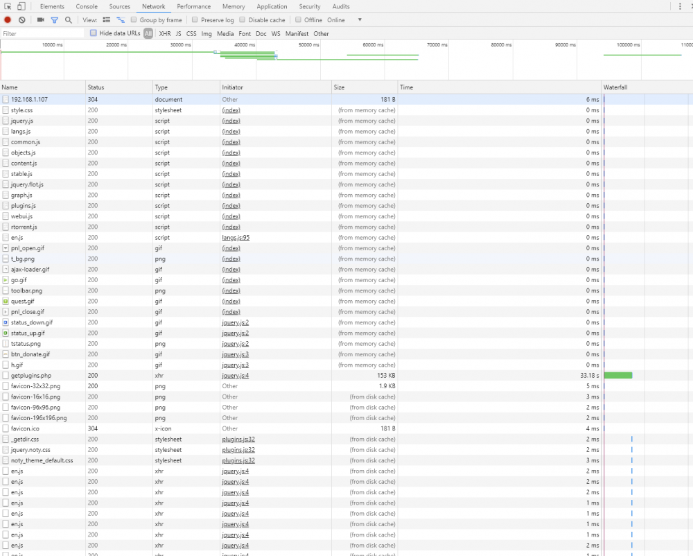Open the Online throttling dropdown
693x556 pixels.
pyautogui.click(x=344, y=20)
